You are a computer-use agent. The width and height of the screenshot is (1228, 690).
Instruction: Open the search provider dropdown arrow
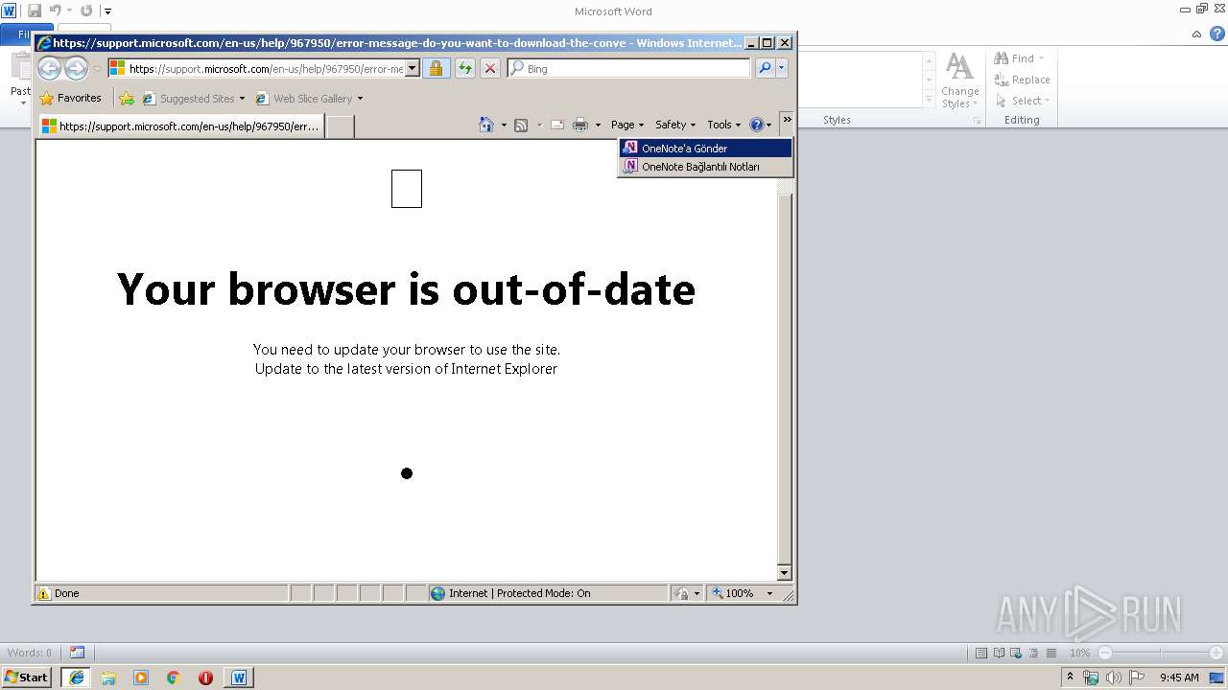tap(782, 68)
